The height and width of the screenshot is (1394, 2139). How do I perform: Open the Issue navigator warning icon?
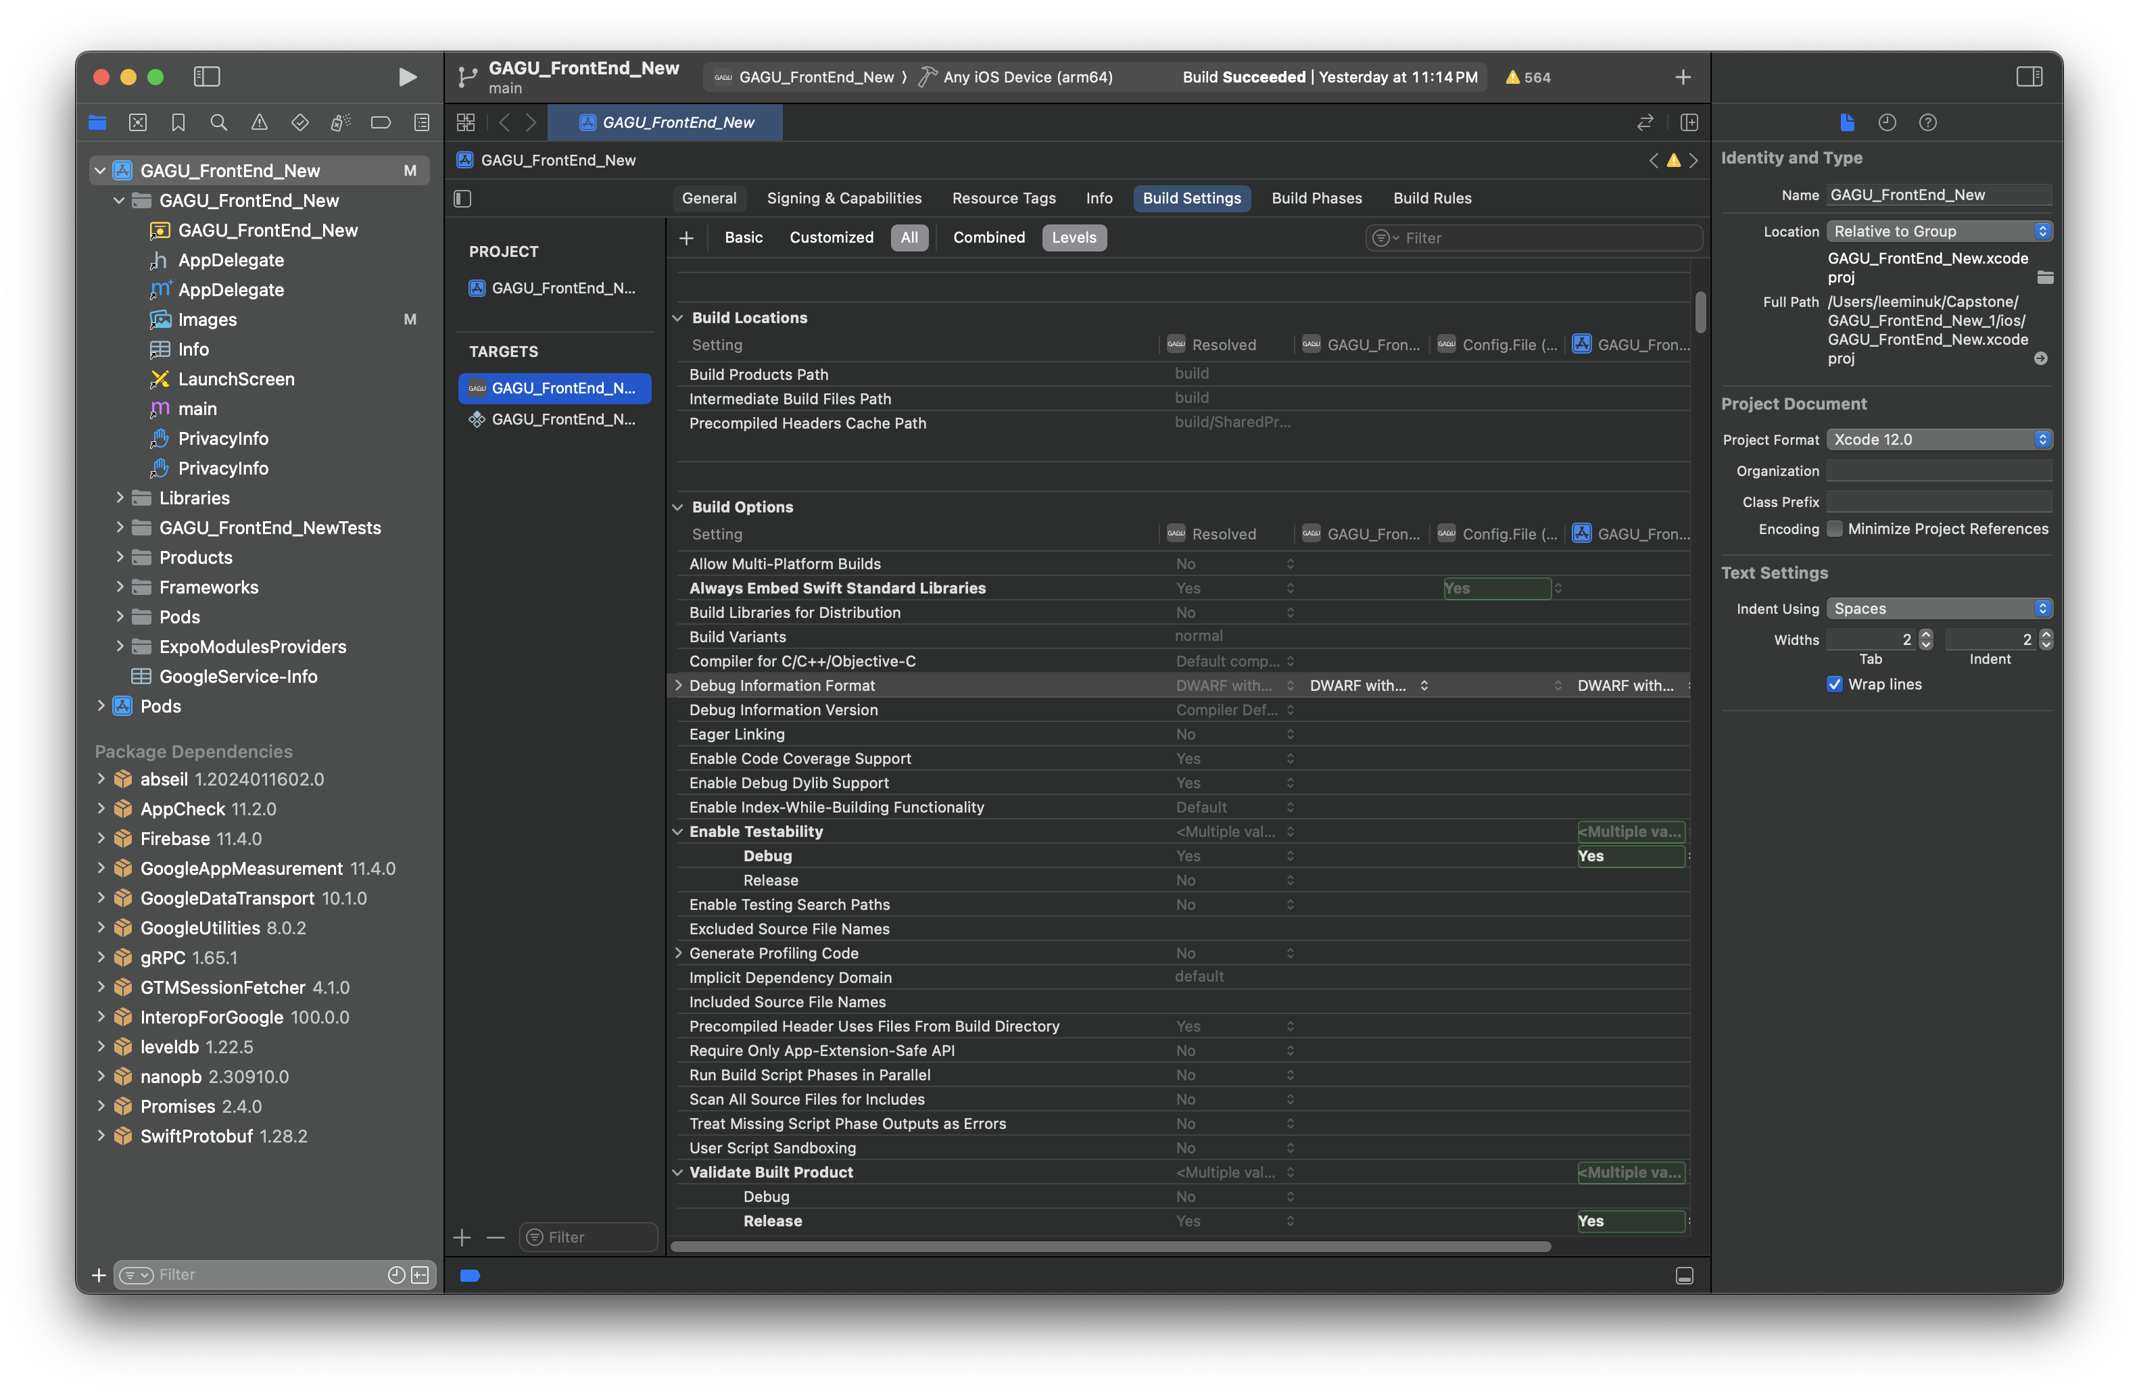(x=259, y=122)
